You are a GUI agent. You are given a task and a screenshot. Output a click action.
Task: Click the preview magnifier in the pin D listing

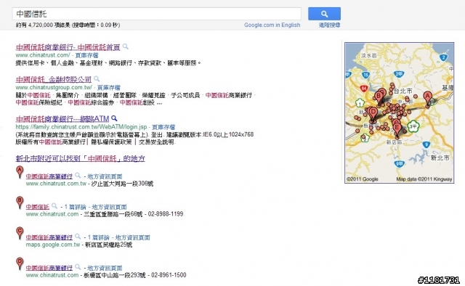pyautogui.click(x=78, y=267)
